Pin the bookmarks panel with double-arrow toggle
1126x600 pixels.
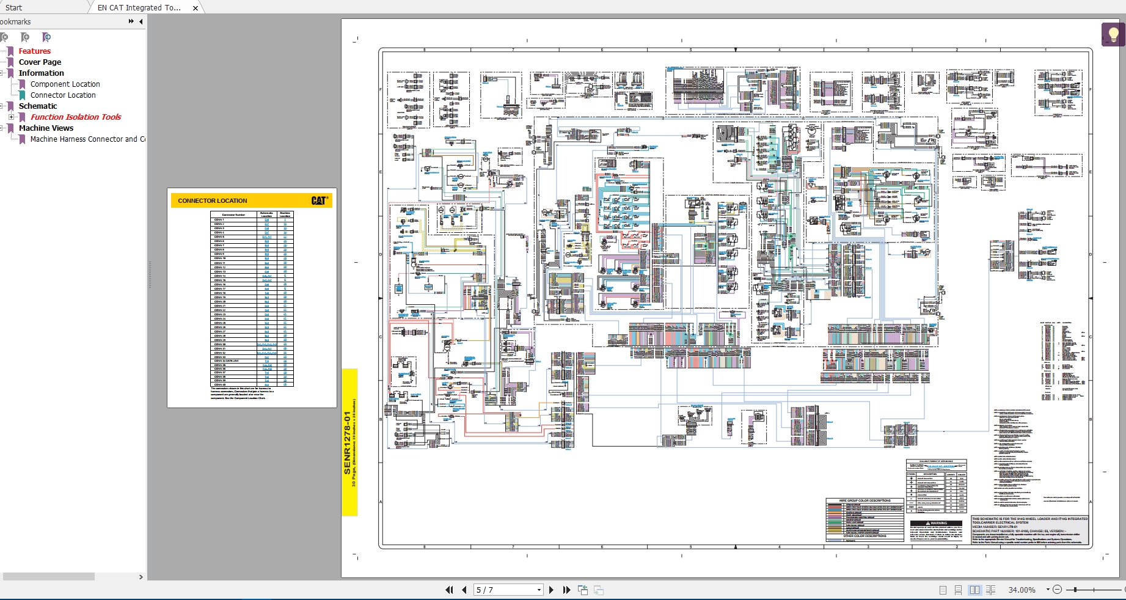point(130,21)
